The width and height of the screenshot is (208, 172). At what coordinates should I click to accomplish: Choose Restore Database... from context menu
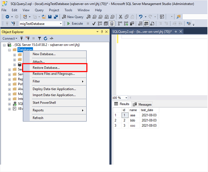tap(55, 68)
